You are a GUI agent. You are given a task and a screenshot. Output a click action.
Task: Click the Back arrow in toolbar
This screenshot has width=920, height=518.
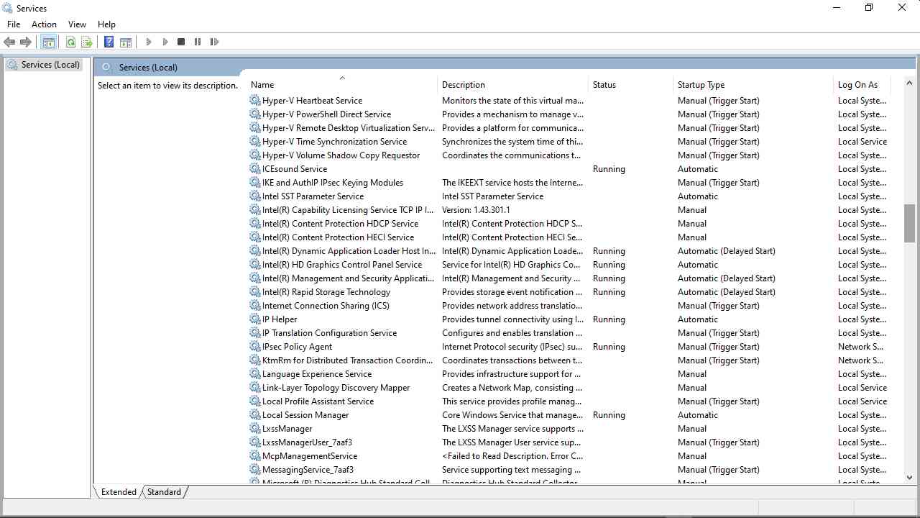[x=9, y=42]
